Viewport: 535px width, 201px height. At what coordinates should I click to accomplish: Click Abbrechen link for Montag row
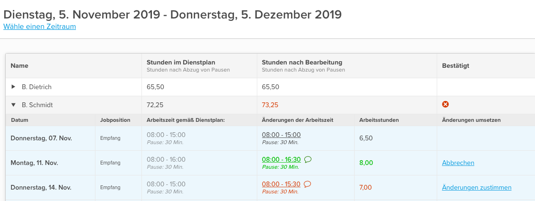[458, 163]
